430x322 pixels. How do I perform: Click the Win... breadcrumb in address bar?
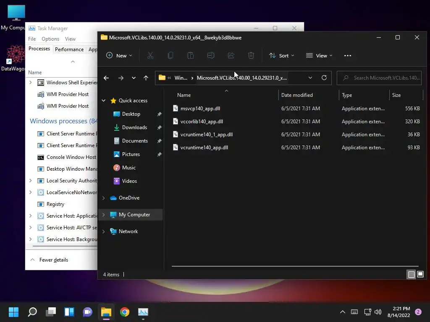point(181,78)
